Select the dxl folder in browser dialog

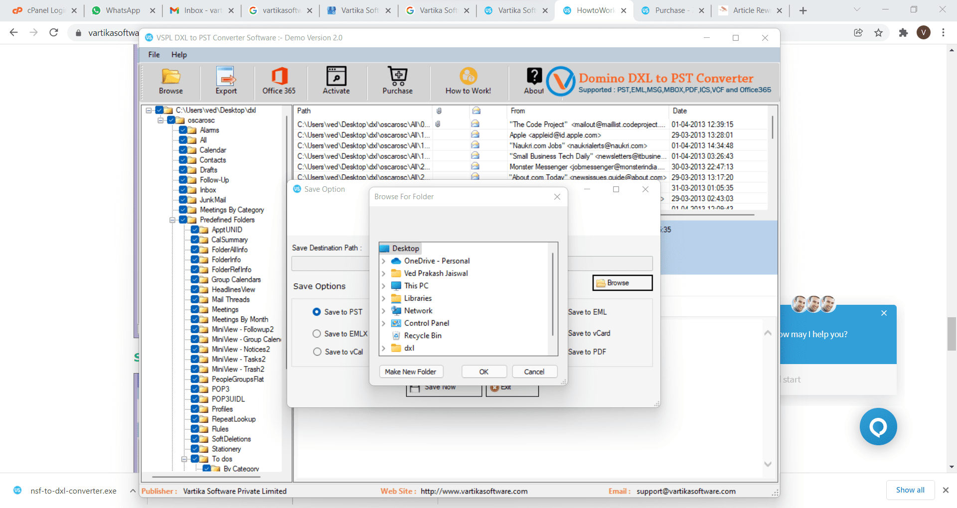pyautogui.click(x=409, y=348)
